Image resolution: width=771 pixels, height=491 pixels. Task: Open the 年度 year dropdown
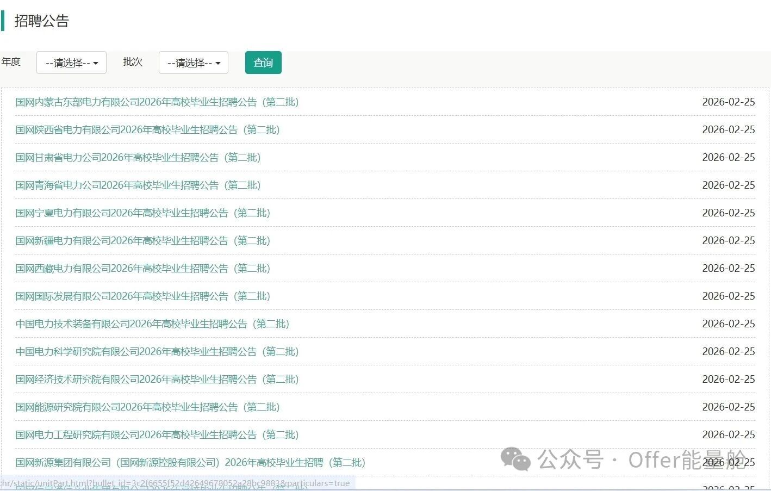[x=71, y=63]
